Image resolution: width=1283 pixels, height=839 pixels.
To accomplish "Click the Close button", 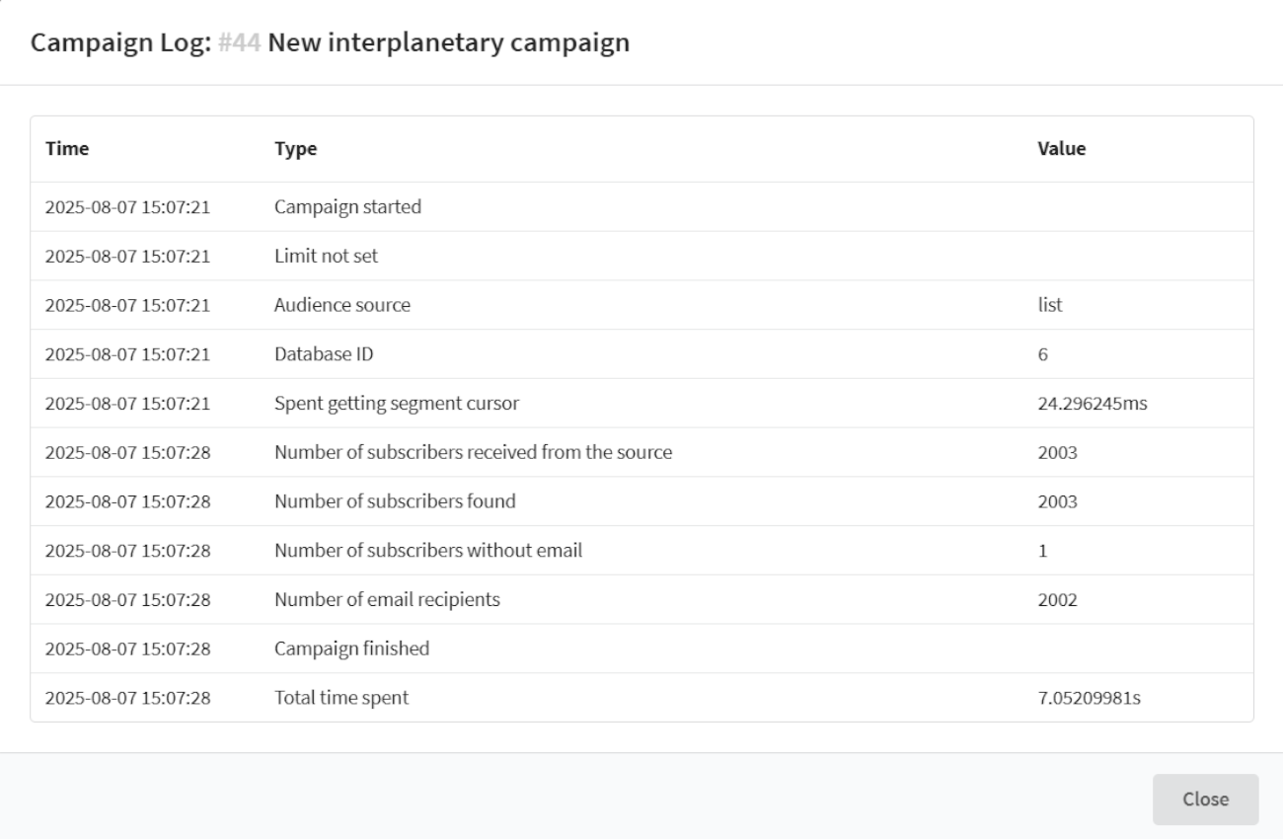I will click(1205, 799).
